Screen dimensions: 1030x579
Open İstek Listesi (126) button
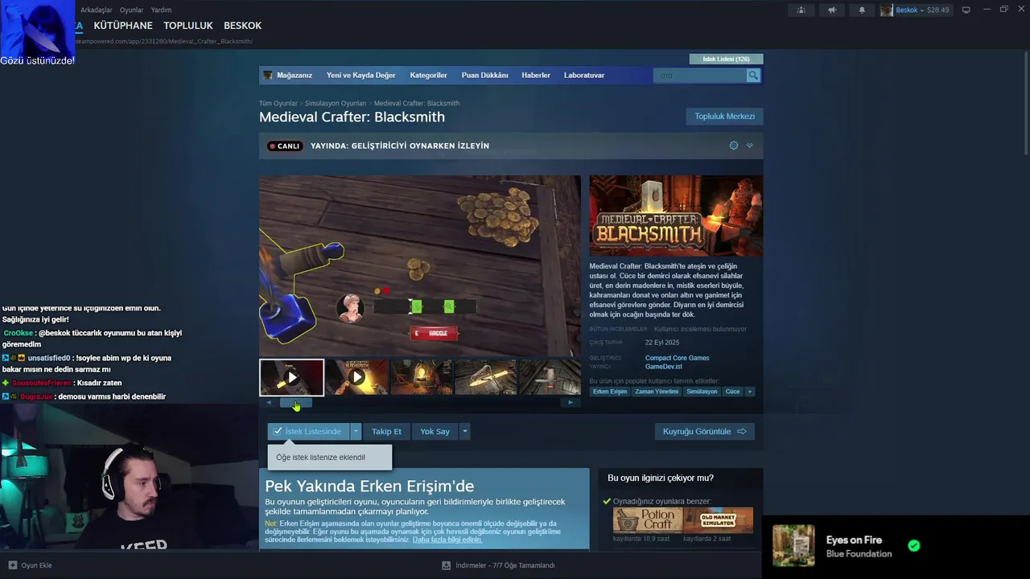(726, 59)
